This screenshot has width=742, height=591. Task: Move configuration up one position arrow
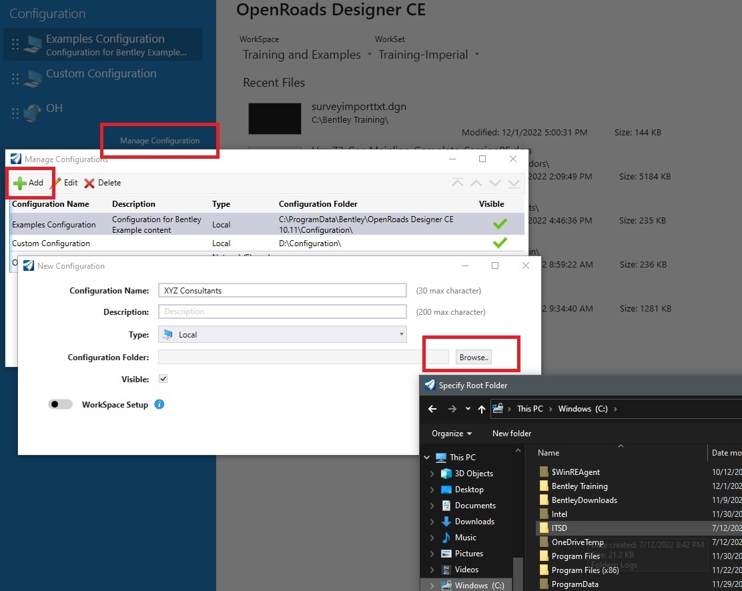pyautogui.click(x=476, y=183)
